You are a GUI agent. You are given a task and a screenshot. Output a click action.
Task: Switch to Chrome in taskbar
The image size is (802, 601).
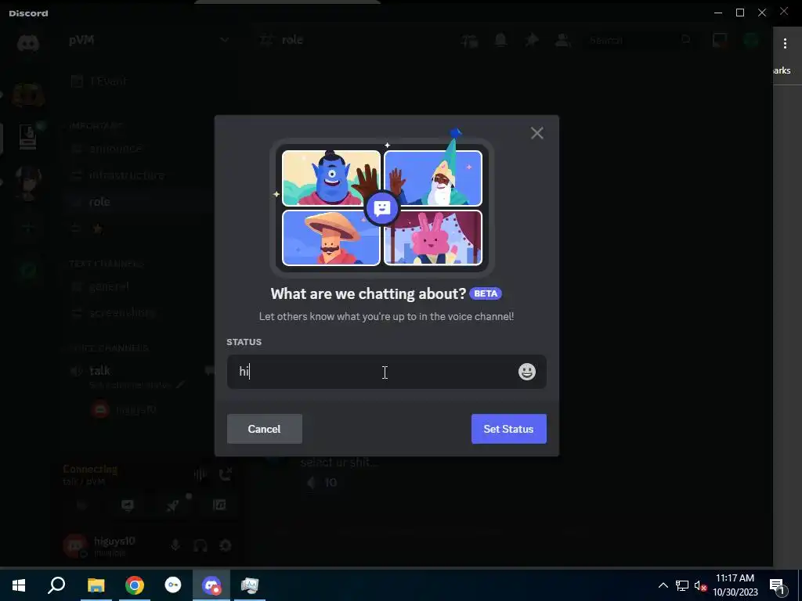135,585
